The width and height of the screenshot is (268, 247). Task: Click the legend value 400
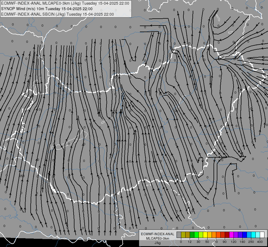(x=260, y=242)
